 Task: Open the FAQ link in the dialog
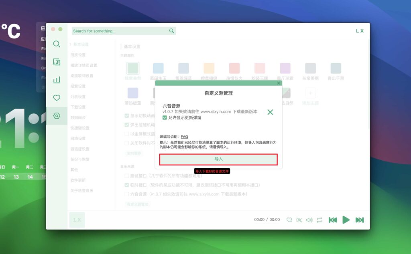point(184,137)
